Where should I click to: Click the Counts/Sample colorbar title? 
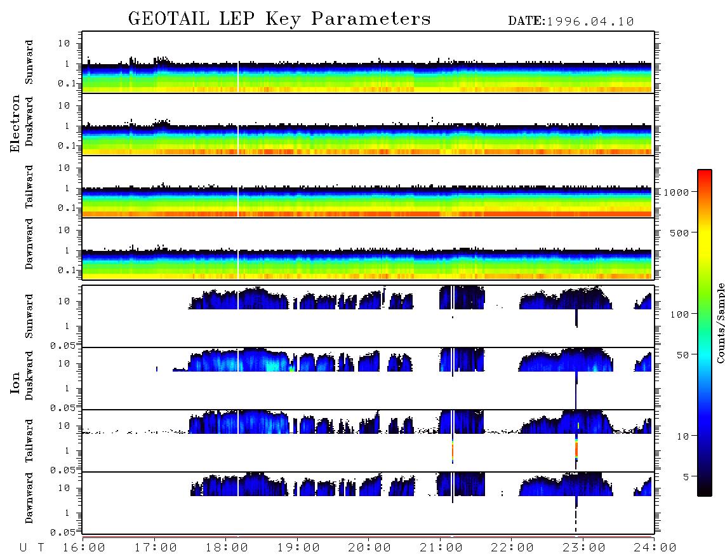tap(720, 323)
